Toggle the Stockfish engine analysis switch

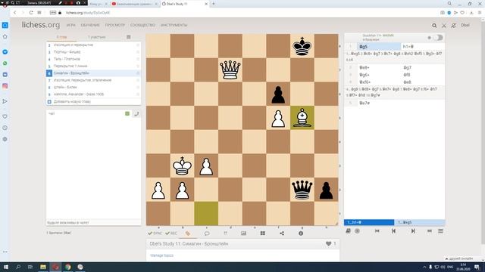438,38
